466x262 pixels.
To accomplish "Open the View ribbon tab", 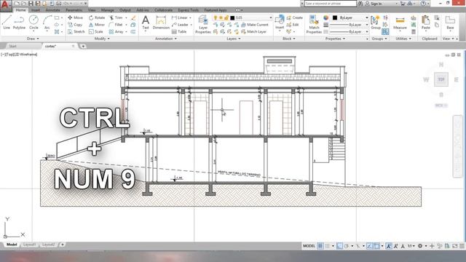I will coord(92,10).
